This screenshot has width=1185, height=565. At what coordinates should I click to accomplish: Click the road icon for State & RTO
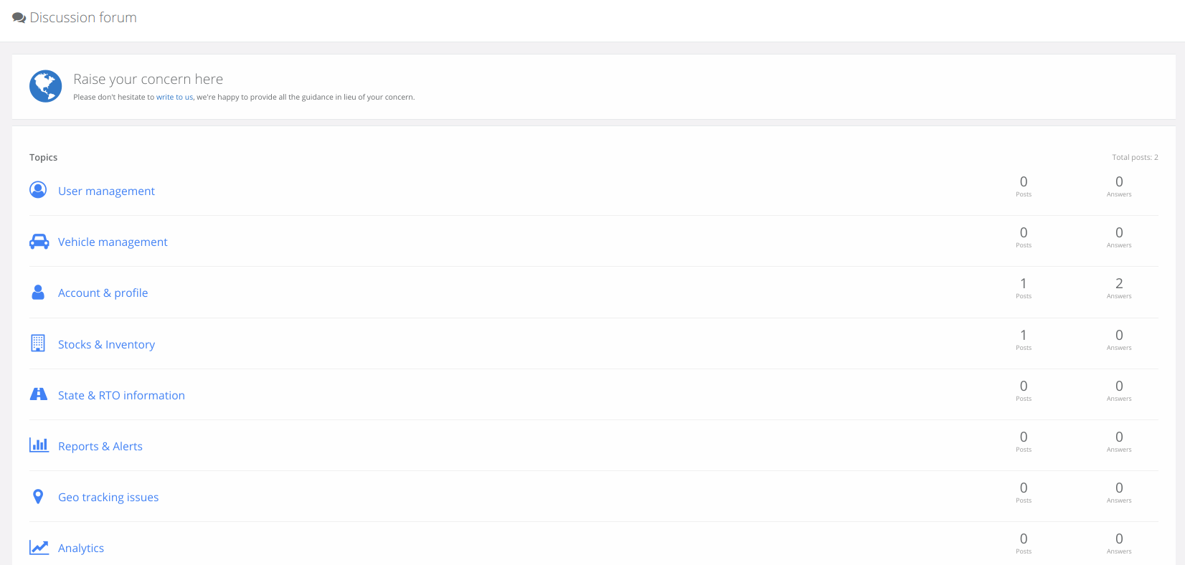pyautogui.click(x=39, y=394)
